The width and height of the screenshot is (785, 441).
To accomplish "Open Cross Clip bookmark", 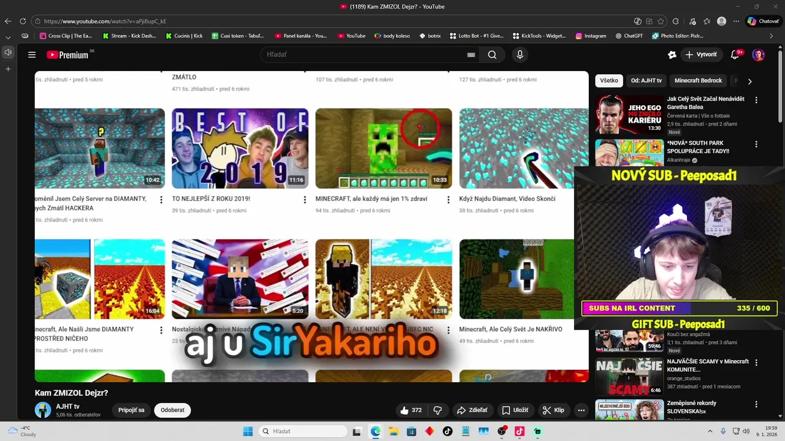I will click(x=66, y=36).
